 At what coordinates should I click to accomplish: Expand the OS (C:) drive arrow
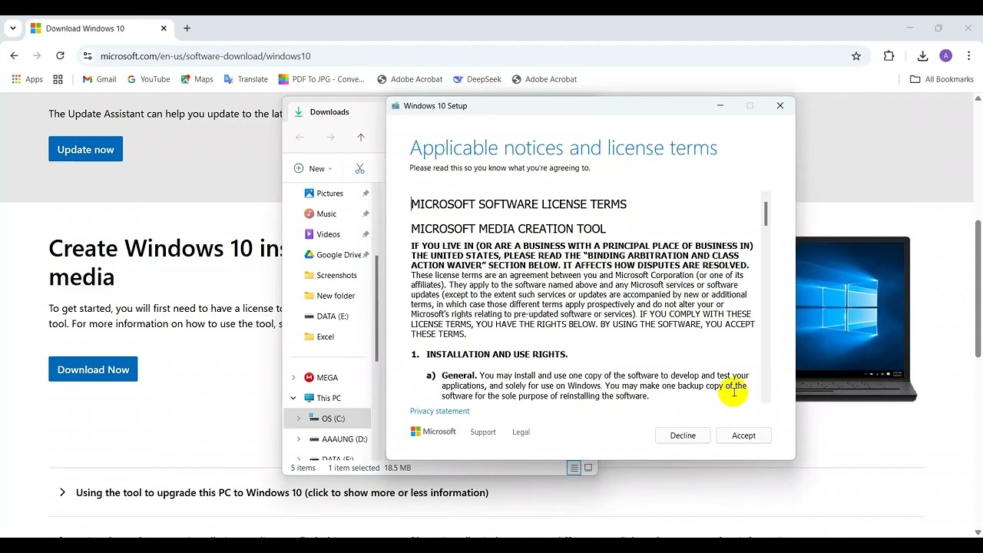point(299,419)
